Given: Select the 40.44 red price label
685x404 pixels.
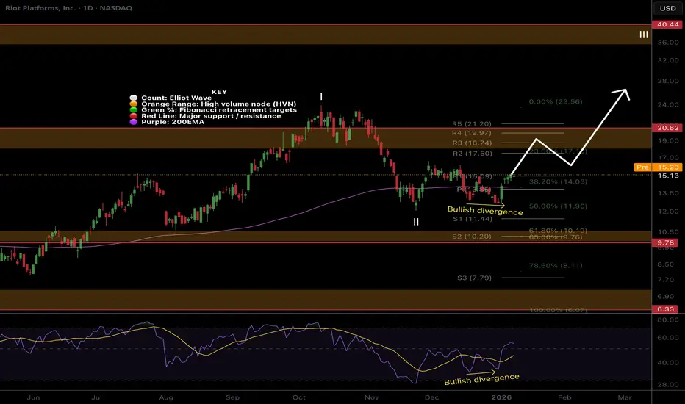Looking at the screenshot, I should point(668,24).
